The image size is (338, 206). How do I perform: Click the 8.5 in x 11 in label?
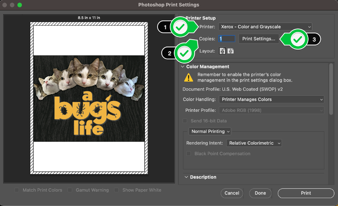[89, 18]
